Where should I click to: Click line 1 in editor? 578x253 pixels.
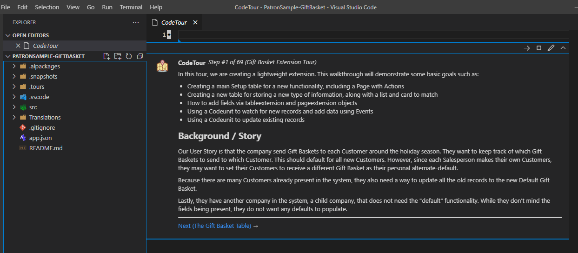click(373, 35)
